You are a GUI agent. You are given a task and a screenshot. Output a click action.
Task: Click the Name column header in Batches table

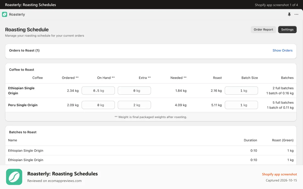(13, 140)
